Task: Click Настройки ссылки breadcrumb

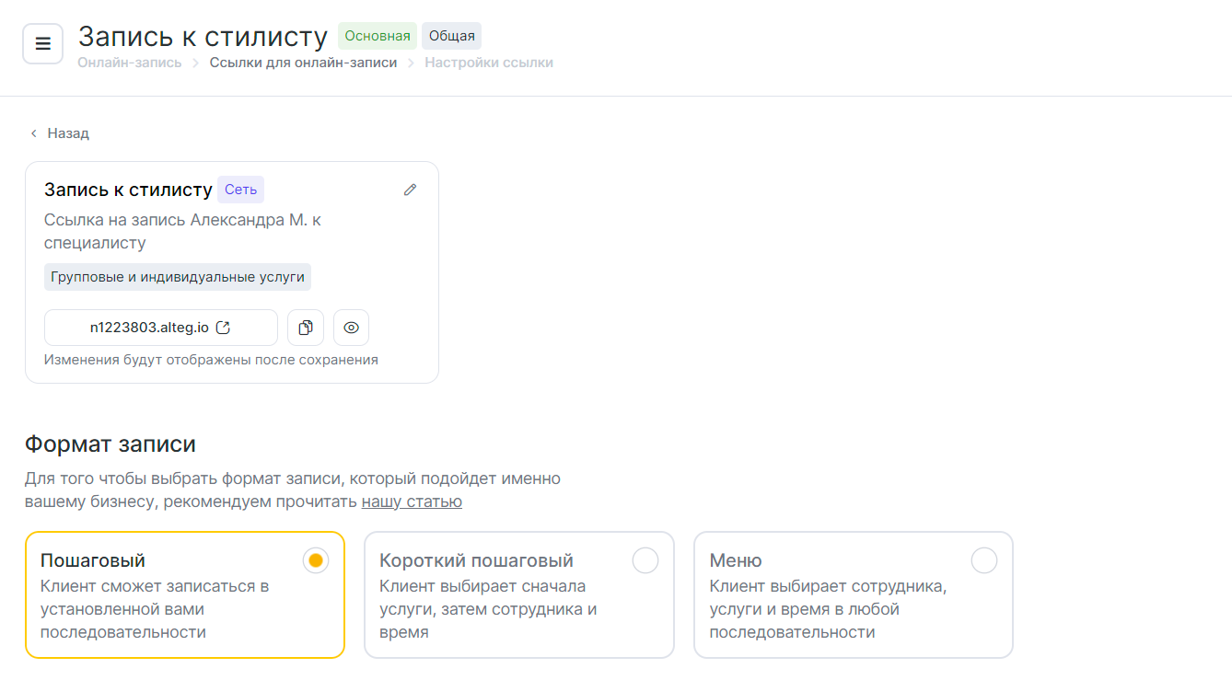Action: point(489,63)
